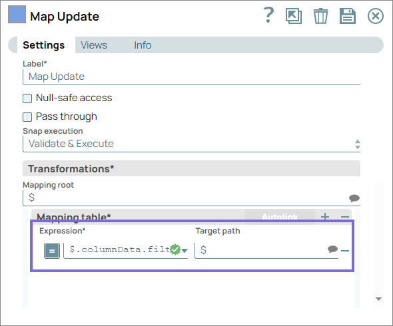Toggle the expression equals button

click(x=52, y=250)
